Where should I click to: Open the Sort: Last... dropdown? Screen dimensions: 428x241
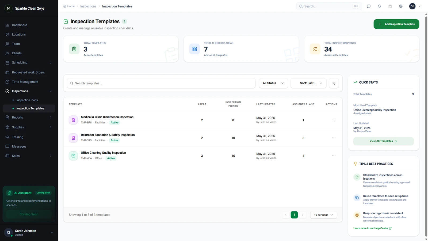308,83
